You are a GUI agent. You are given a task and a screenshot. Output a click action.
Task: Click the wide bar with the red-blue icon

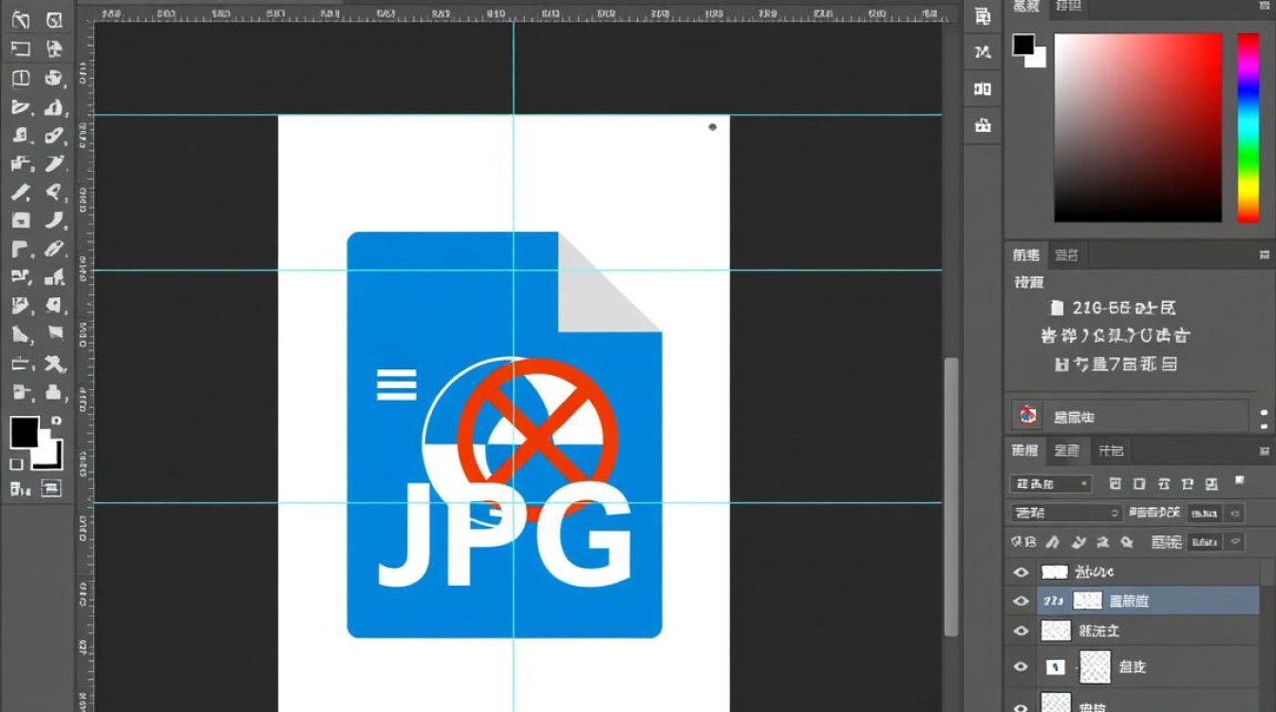pyautogui.click(x=1129, y=416)
